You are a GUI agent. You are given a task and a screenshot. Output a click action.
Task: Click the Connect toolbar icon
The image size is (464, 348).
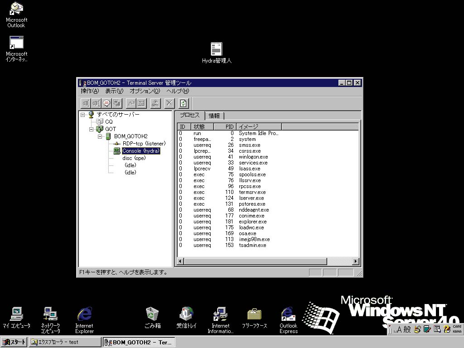click(x=86, y=103)
